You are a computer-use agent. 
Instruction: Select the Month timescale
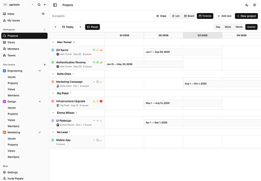[x=239, y=27]
